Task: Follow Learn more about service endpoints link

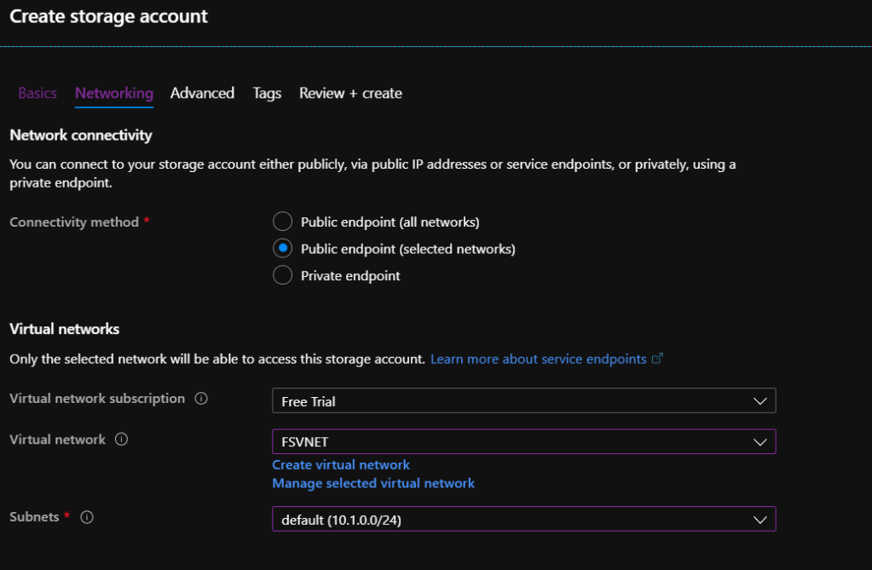Action: [x=538, y=359]
